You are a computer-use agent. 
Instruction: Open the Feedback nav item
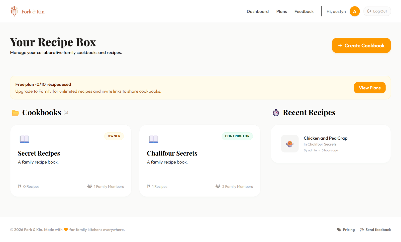(304, 11)
